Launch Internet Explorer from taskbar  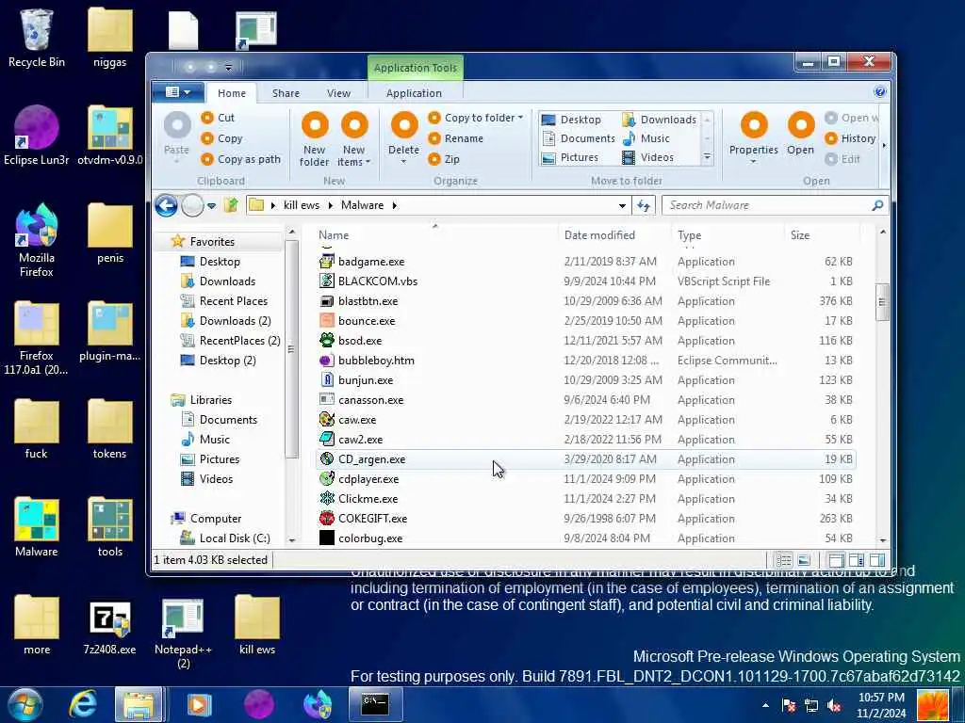click(x=83, y=704)
